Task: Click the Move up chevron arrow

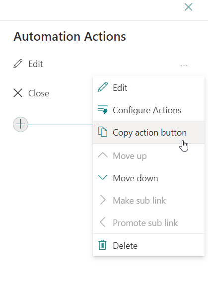Action: [103, 155]
